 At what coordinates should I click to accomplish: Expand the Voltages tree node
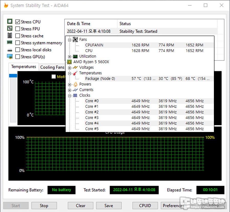click(x=70, y=68)
